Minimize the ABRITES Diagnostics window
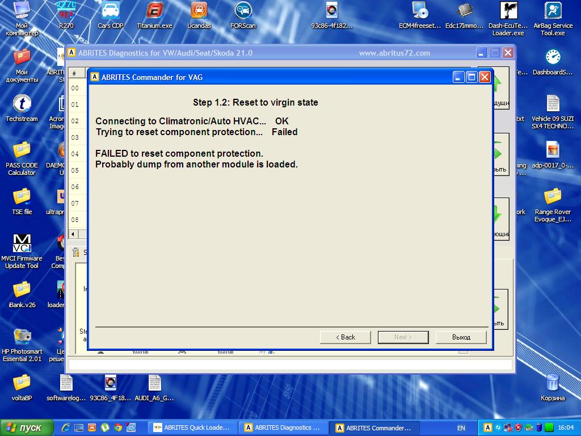This screenshot has width=581, height=436. click(x=481, y=53)
